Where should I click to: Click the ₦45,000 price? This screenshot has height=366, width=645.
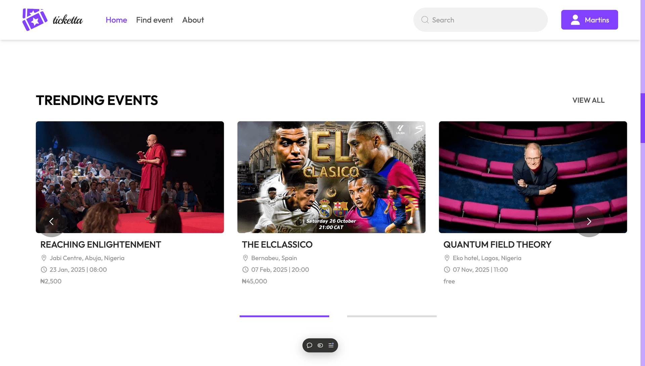tap(254, 281)
